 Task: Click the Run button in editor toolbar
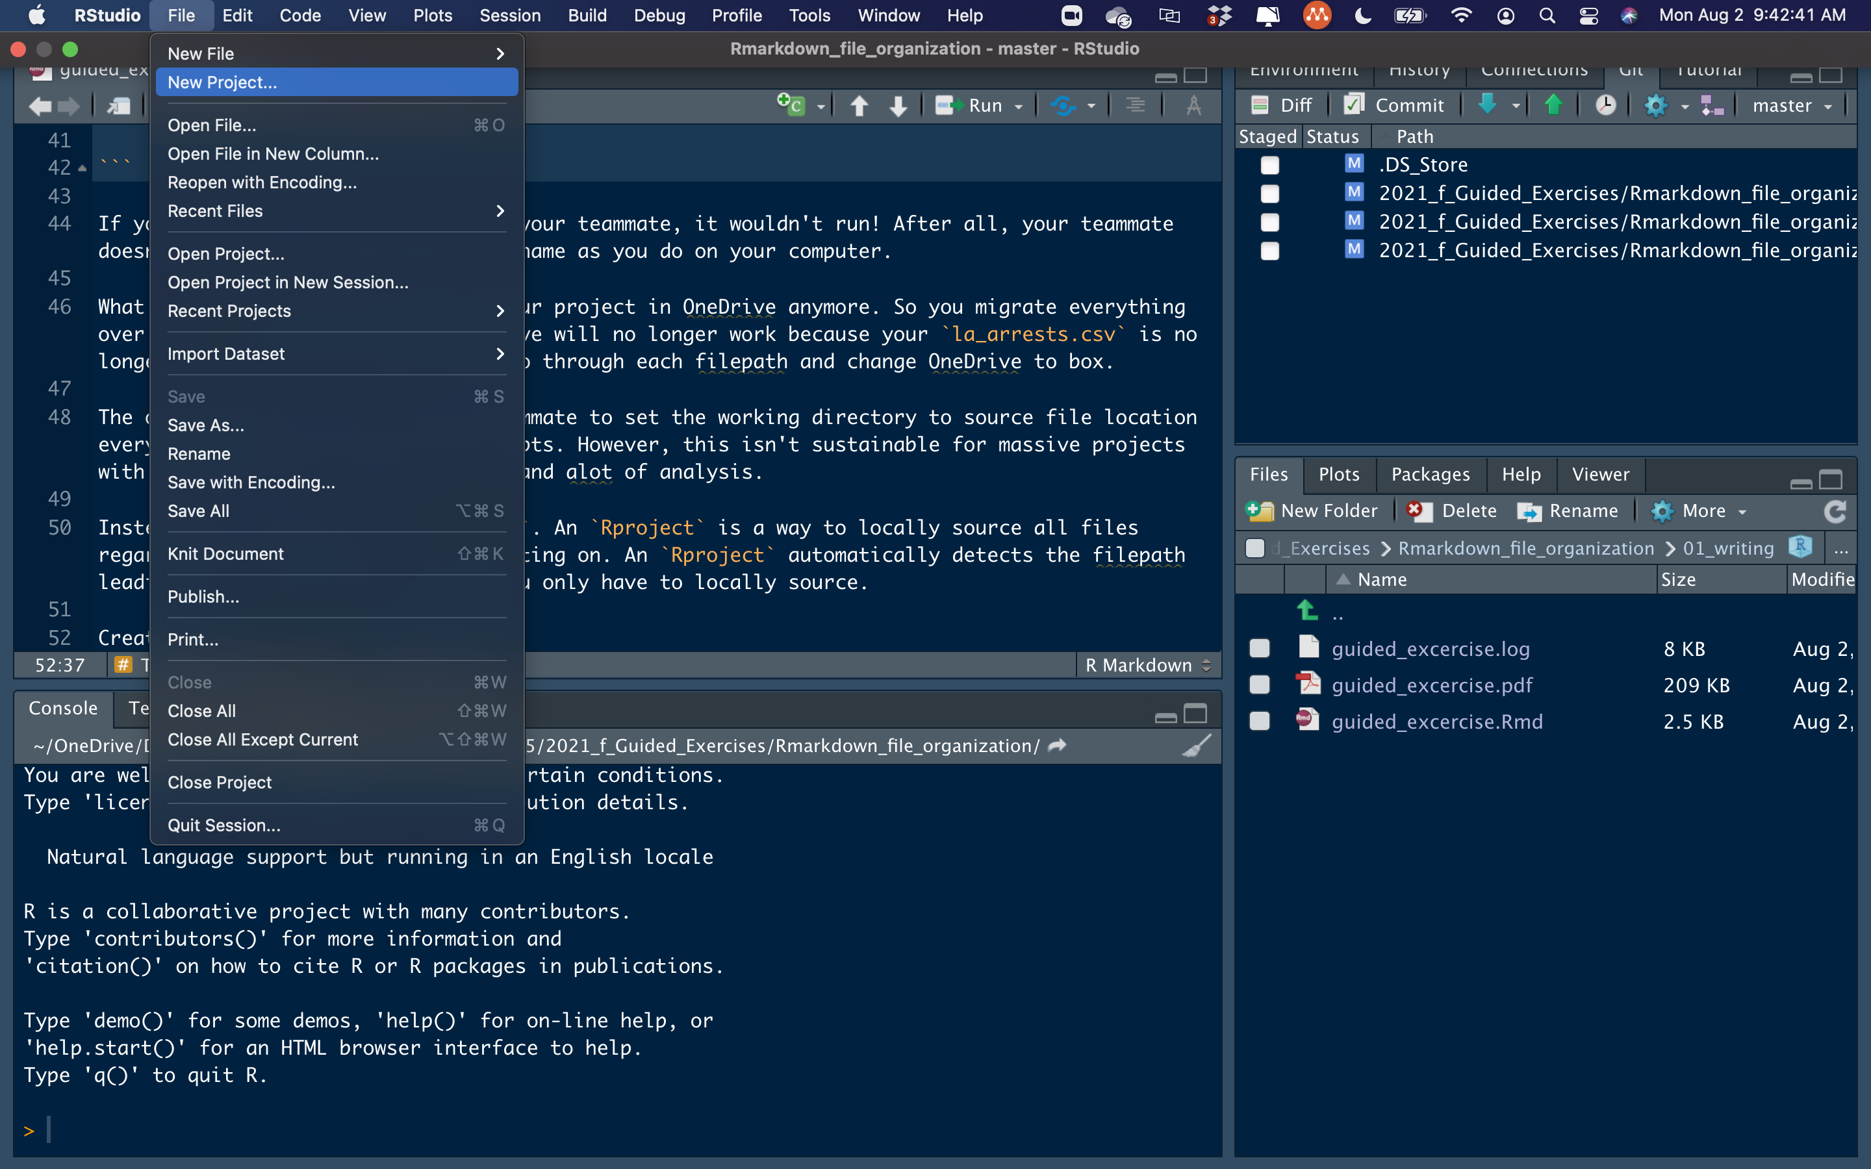pos(969,105)
